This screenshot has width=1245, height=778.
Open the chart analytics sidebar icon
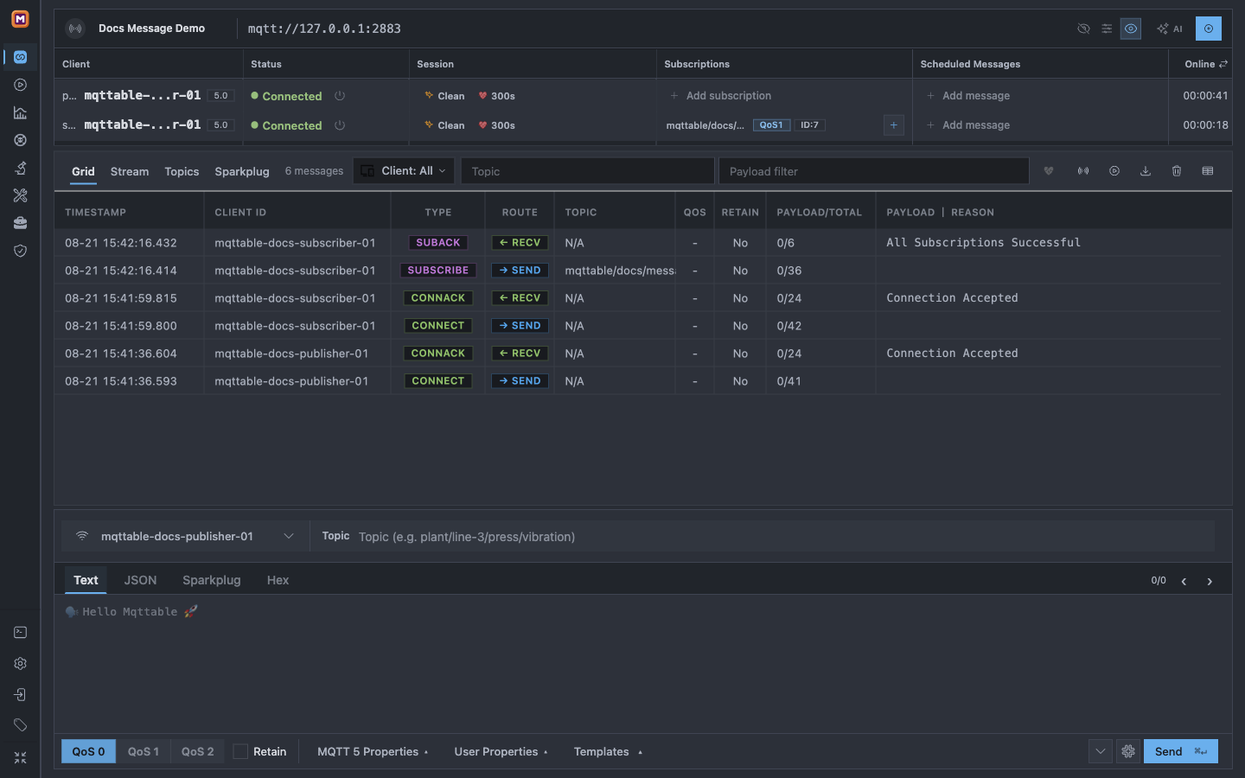pyautogui.click(x=20, y=112)
